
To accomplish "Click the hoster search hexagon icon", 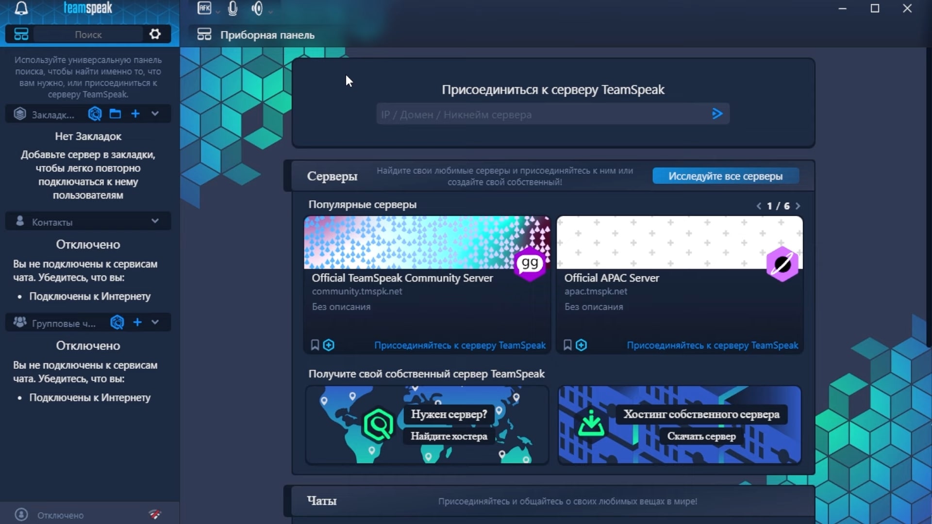I will [378, 425].
